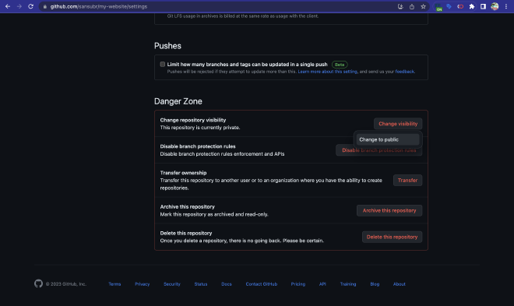Image resolution: width=514 pixels, height=306 pixels.
Task: Open the blue tag extension icon
Action: tap(449, 6)
